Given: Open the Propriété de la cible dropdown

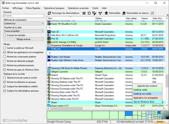Looking at the screenshot, I should coord(24,31).
